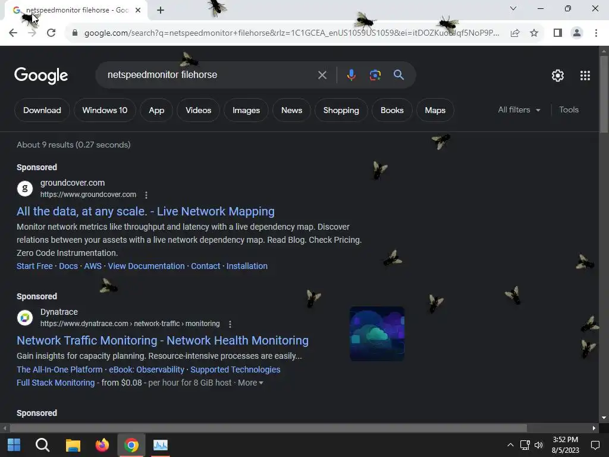
Task: Switch to Images results
Action: (246, 110)
